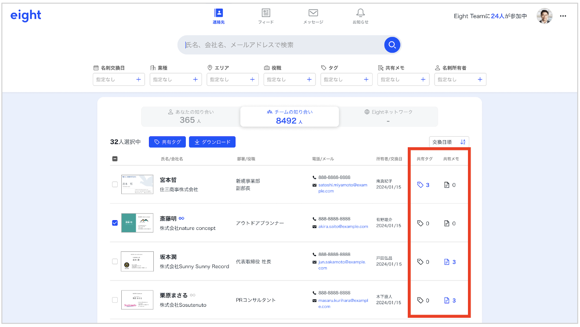Open shared memo icon for 坂本潤
Image resolution: width=580 pixels, height=327 pixels.
click(x=447, y=262)
